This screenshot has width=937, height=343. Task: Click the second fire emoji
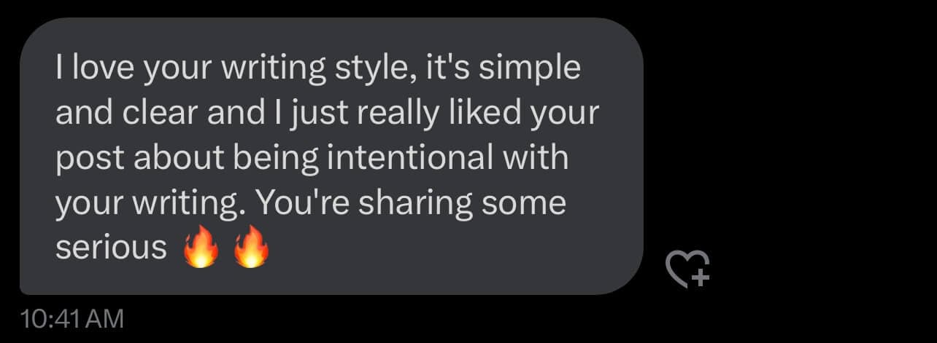click(x=251, y=249)
